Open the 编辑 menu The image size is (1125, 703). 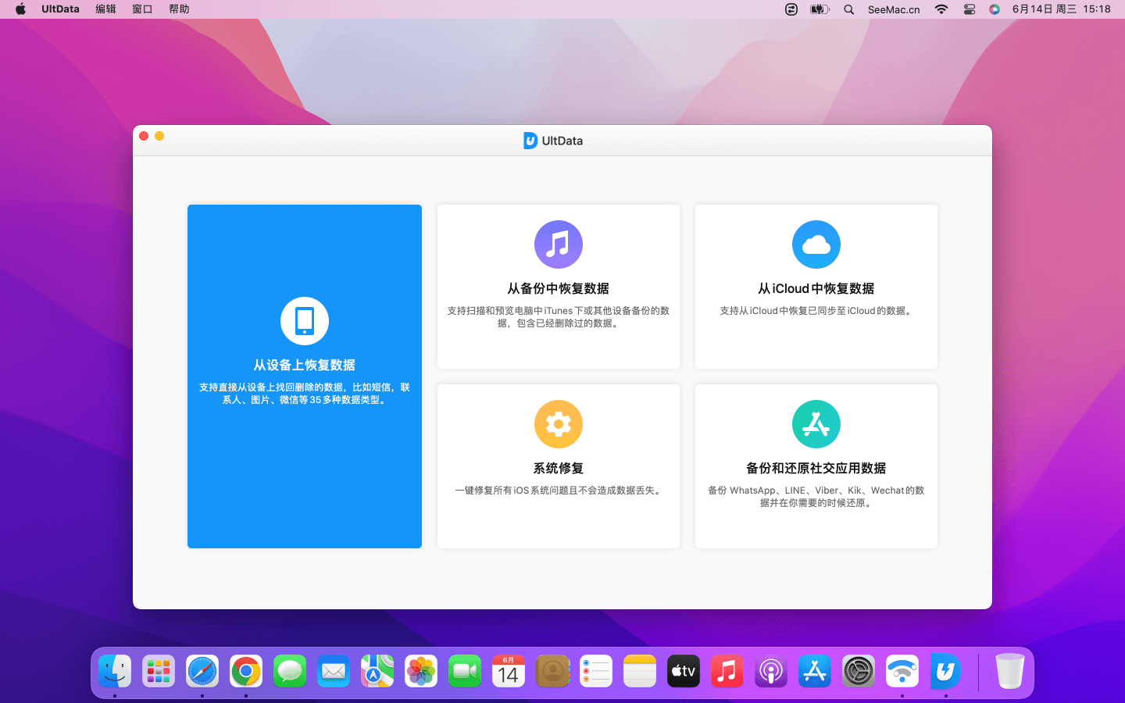click(x=105, y=9)
